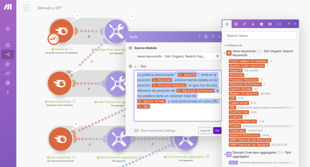Open the Source Module dropdown
The width and height of the screenshot is (310, 167).
pos(178,56)
